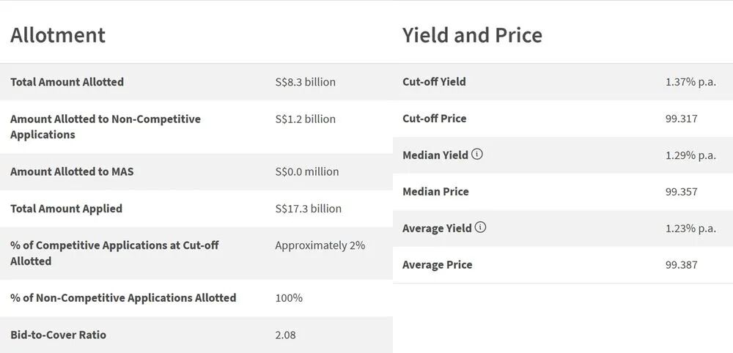Click the Approximately 2% value
Screen dimensions: 733x353
tap(320, 245)
